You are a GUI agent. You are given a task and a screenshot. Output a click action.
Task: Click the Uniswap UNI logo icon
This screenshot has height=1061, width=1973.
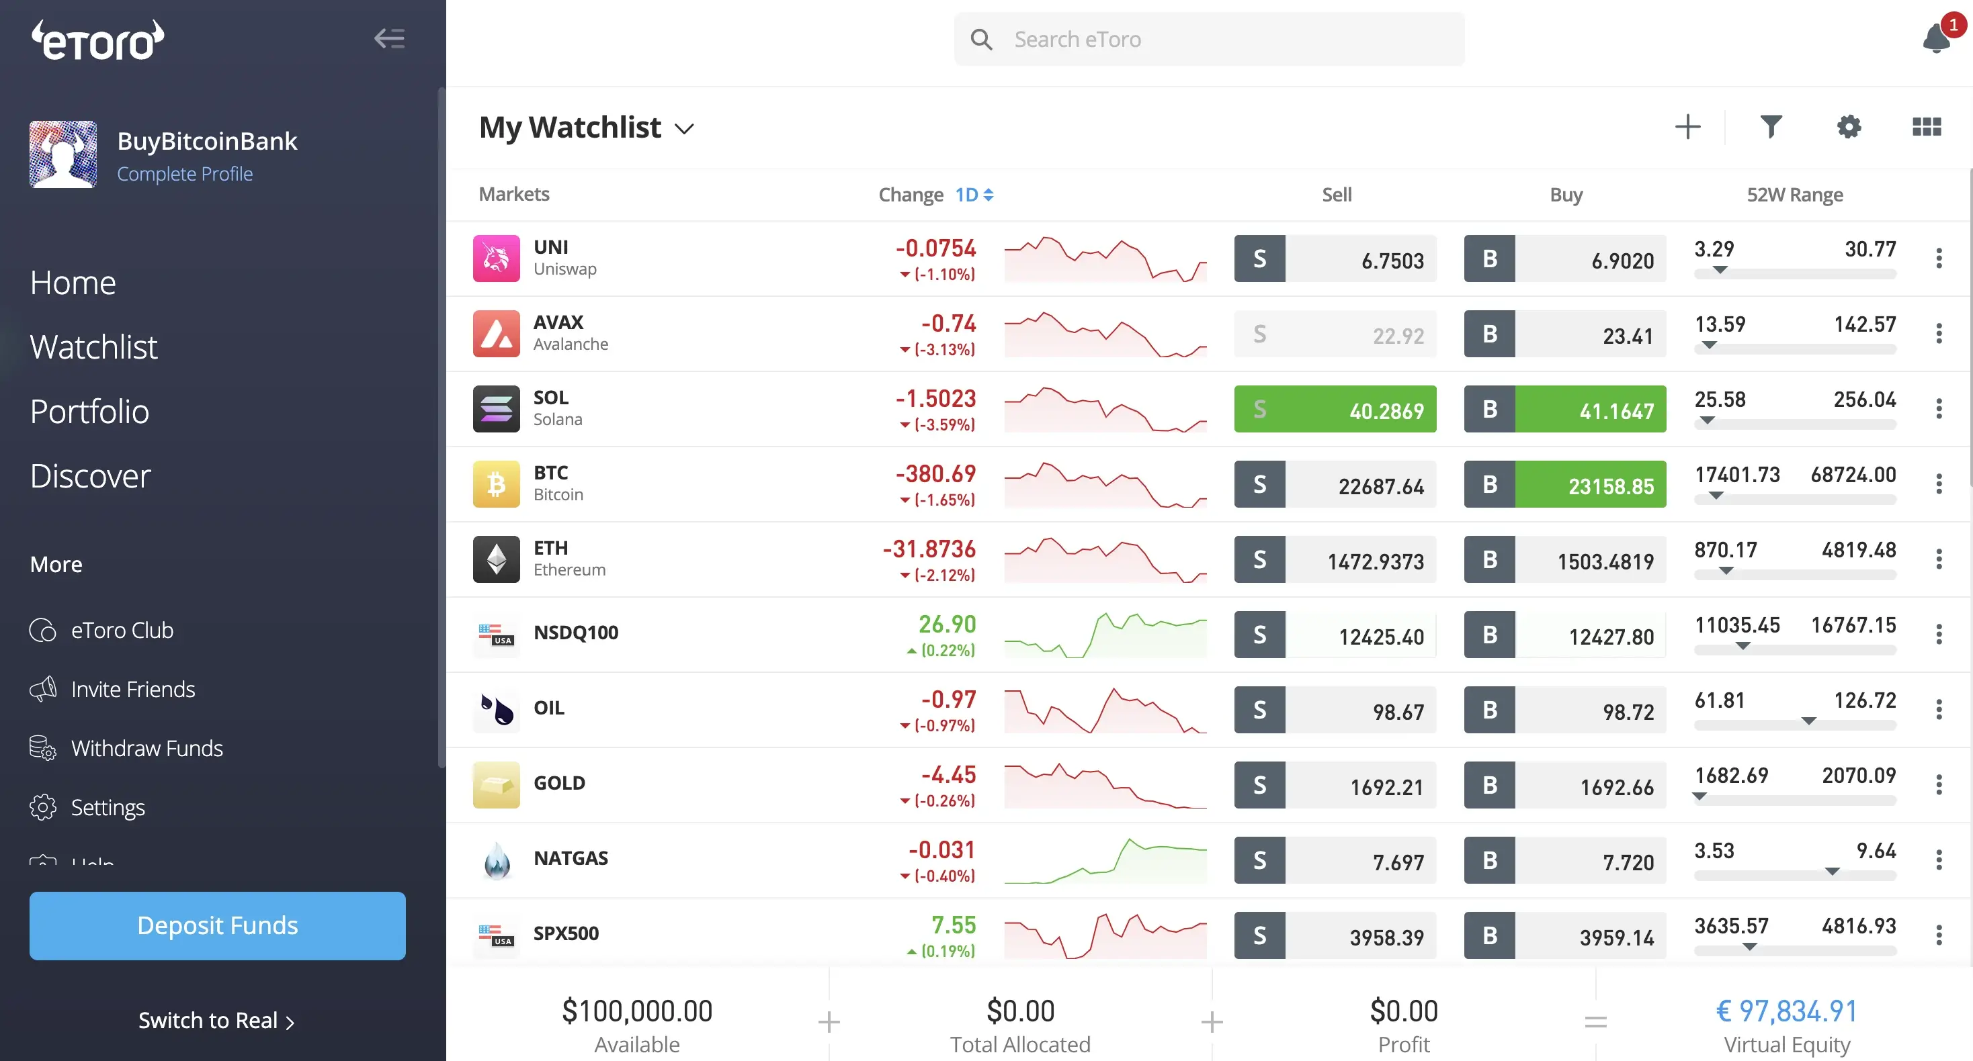click(497, 259)
